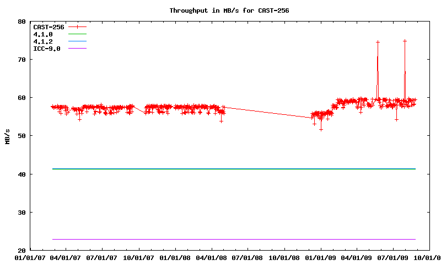Screen dimensions: 441x265
Task: Click the chart title 'Throughput in MB/s for CAST-256'
Action: click(x=229, y=10)
